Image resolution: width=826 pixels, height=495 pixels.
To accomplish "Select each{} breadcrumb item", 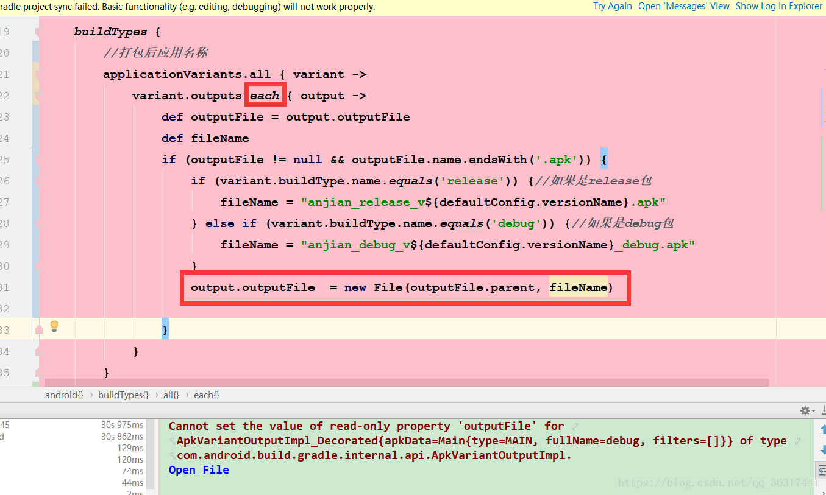I will coord(206,395).
